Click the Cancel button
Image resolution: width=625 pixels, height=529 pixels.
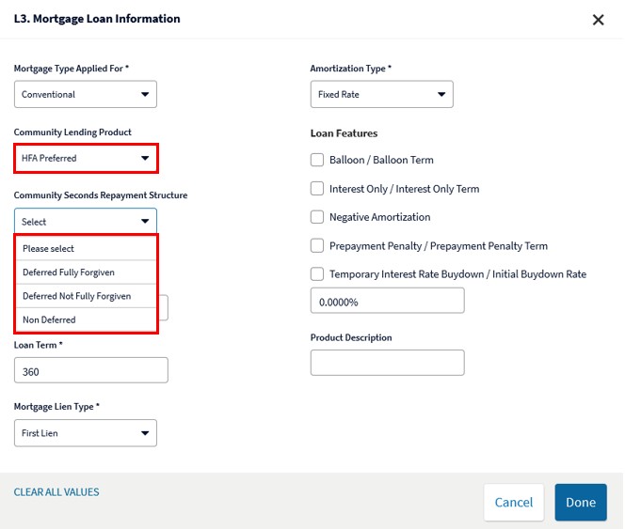(x=513, y=503)
